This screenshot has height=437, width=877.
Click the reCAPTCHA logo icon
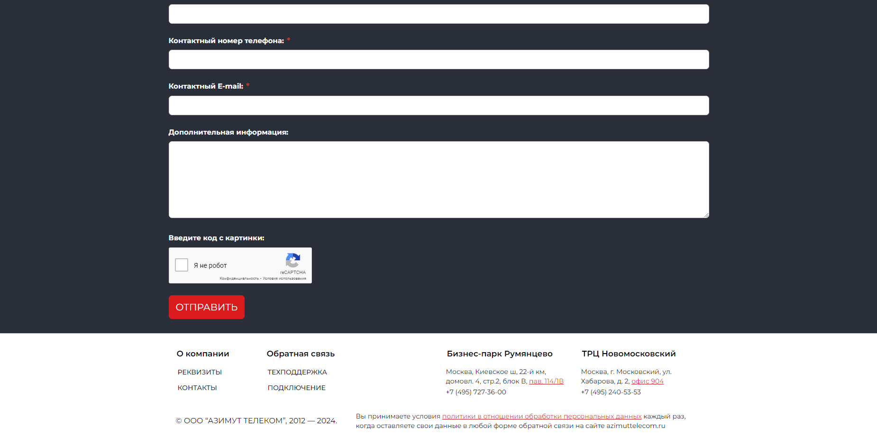[293, 261]
